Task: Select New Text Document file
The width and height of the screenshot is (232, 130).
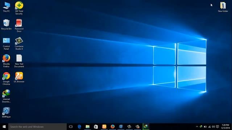Action: pyautogui.click(x=19, y=61)
